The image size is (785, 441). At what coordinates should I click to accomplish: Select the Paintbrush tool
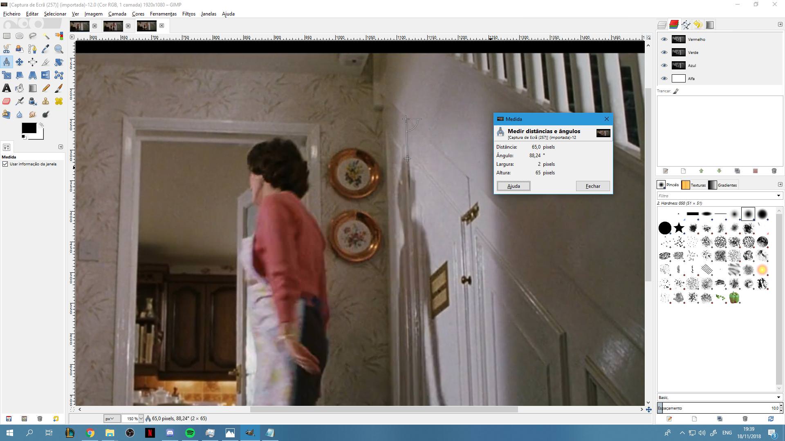(x=59, y=88)
